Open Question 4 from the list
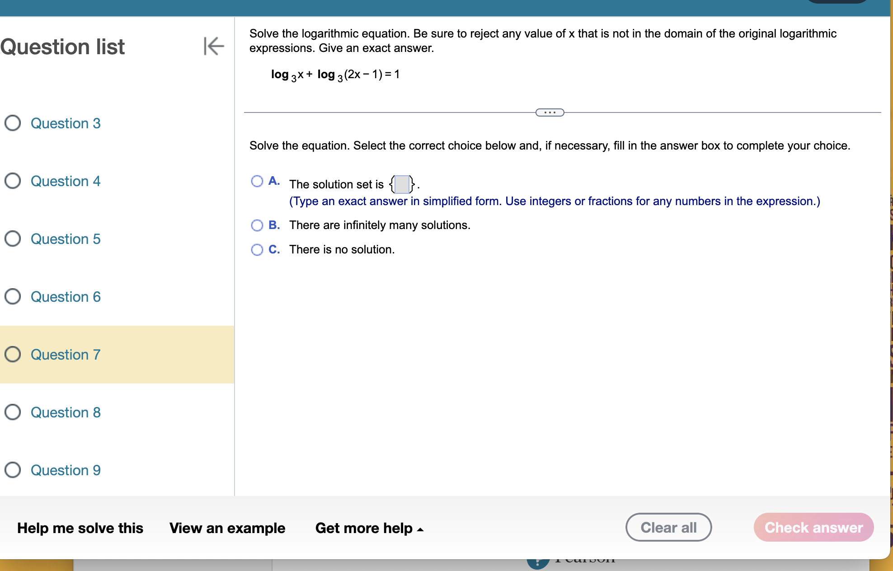The image size is (893, 571). [x=66, y=181]
